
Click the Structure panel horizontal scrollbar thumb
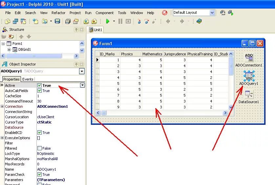34,56
